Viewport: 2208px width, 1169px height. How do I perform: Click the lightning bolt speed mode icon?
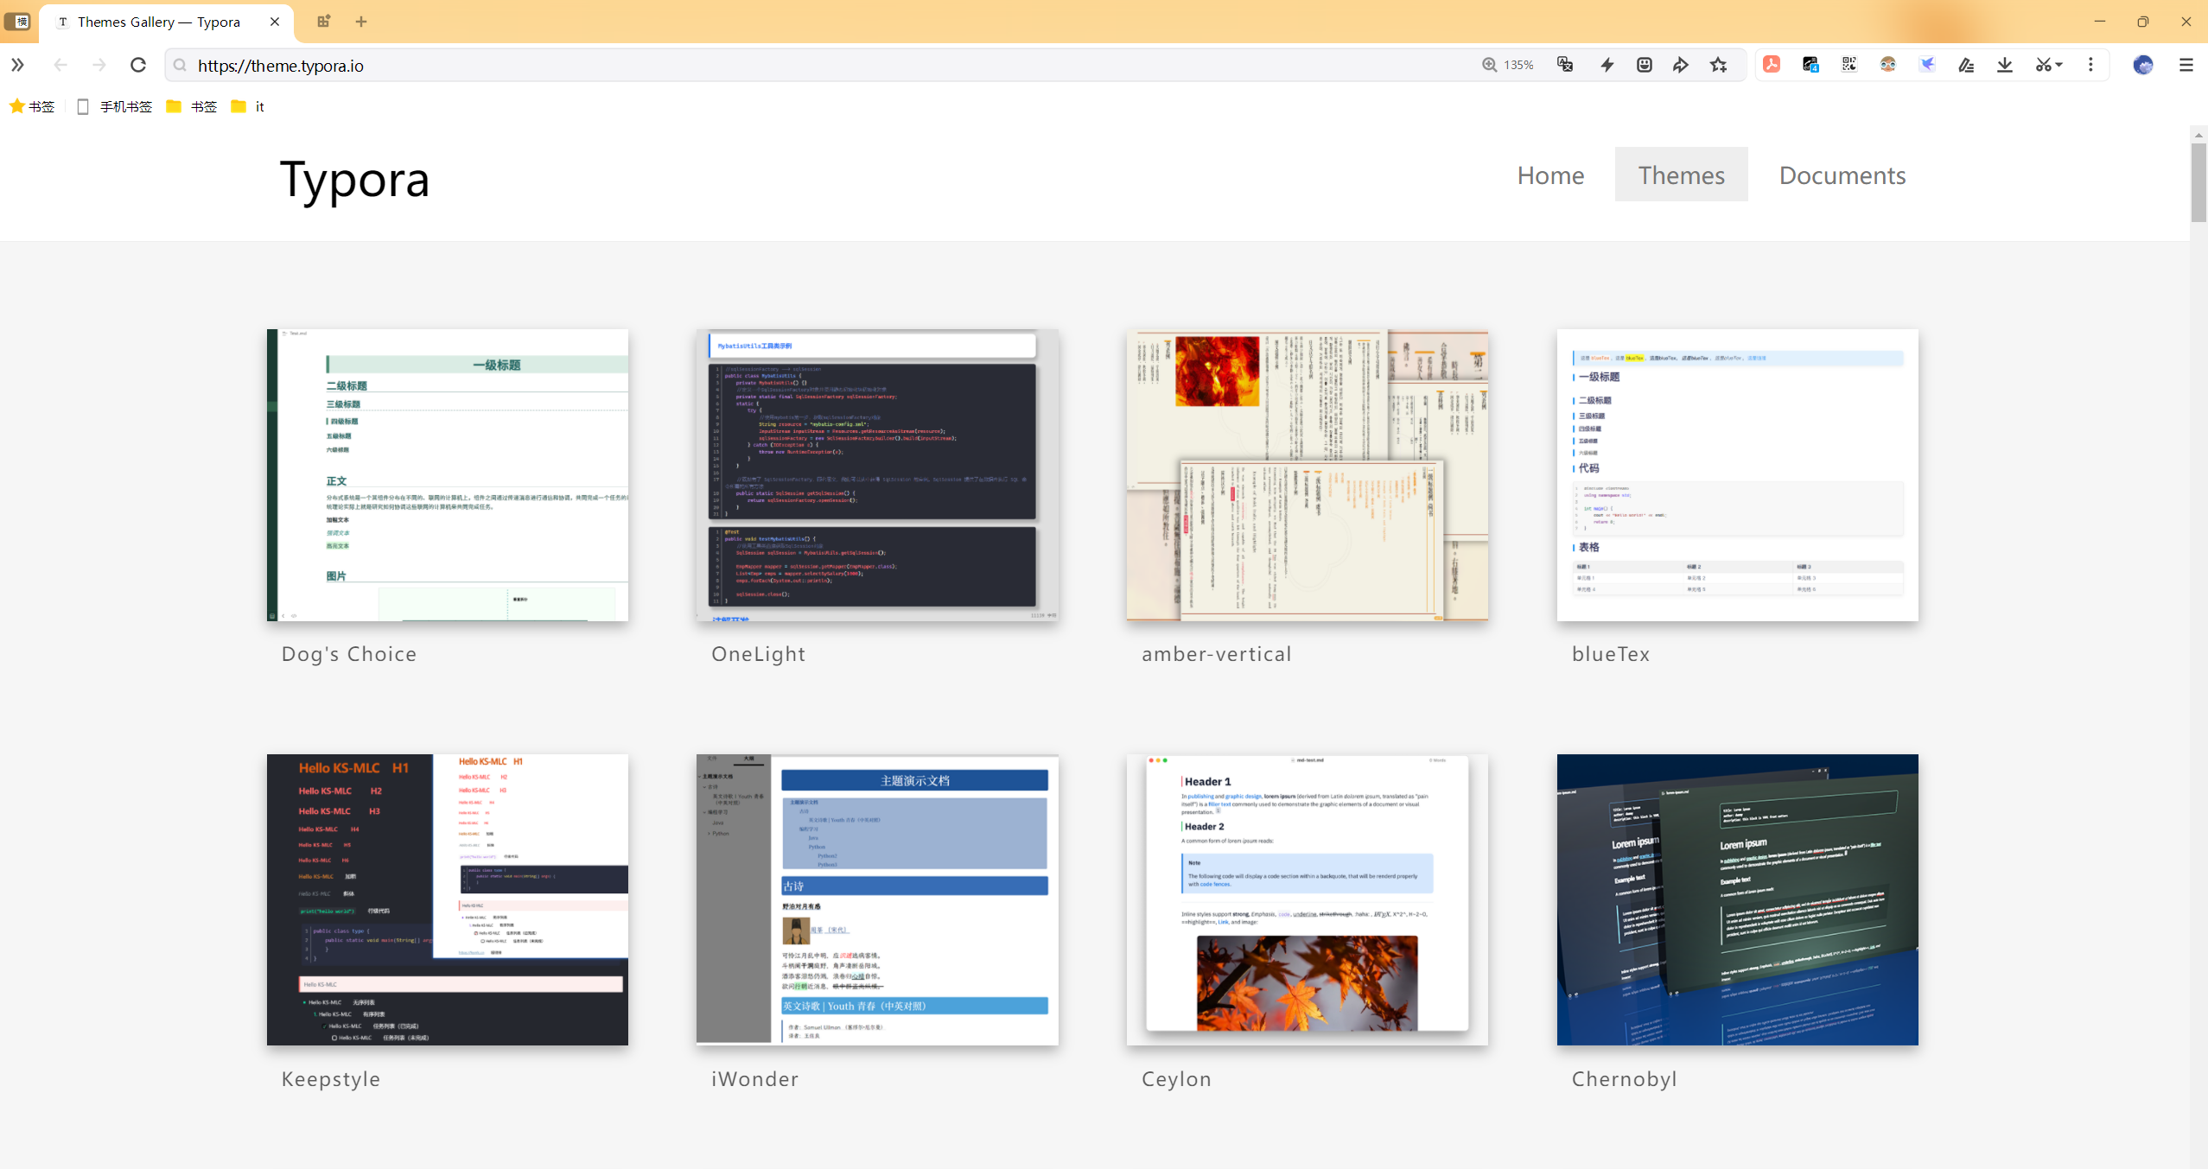point(1607,65)
